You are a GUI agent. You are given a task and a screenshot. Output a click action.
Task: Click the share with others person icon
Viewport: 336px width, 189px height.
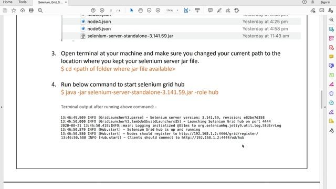(331, 10)
